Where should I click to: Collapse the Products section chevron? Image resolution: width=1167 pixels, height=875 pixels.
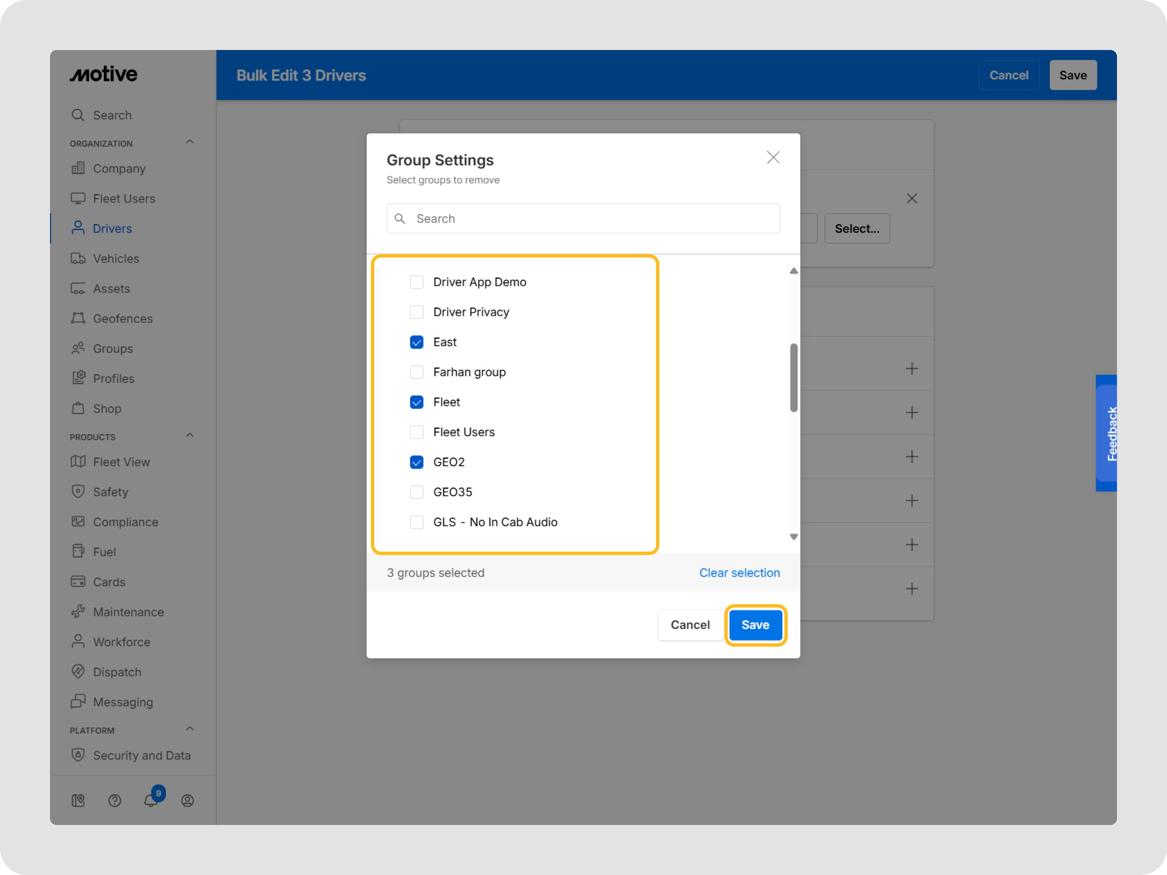pyautogui.click(x=190, y=436)
